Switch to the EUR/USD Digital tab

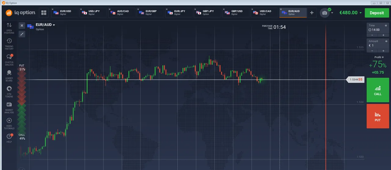[x=65, y=13]
